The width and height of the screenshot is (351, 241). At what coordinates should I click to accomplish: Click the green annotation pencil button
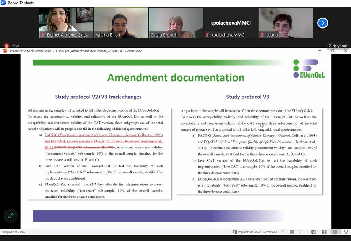(x=11, y=215)
